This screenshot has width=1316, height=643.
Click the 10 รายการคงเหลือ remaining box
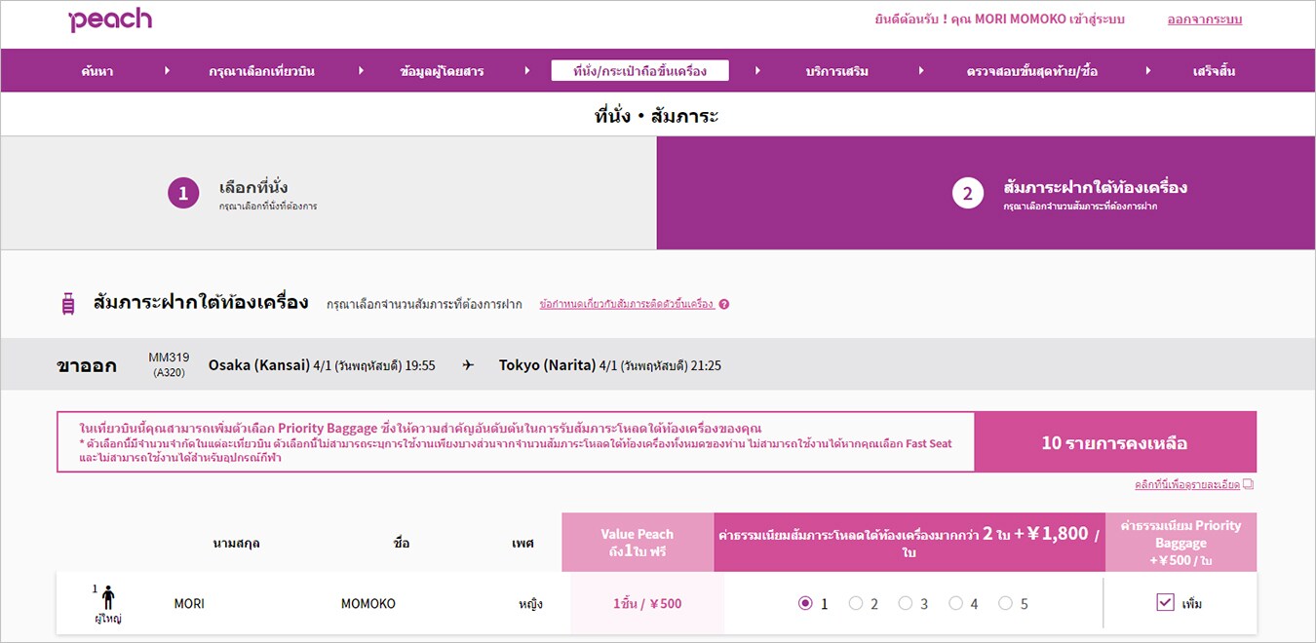[1115, 442]
